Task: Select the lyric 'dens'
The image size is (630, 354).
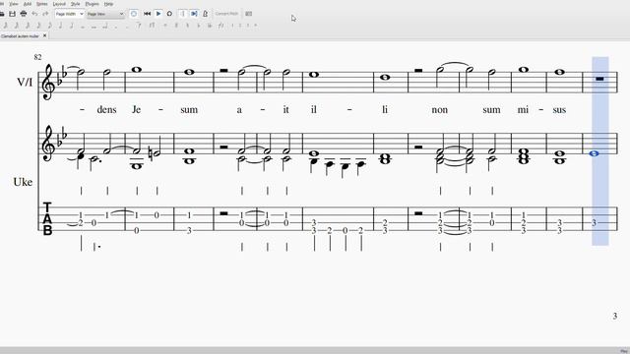Action: point(106,109)
